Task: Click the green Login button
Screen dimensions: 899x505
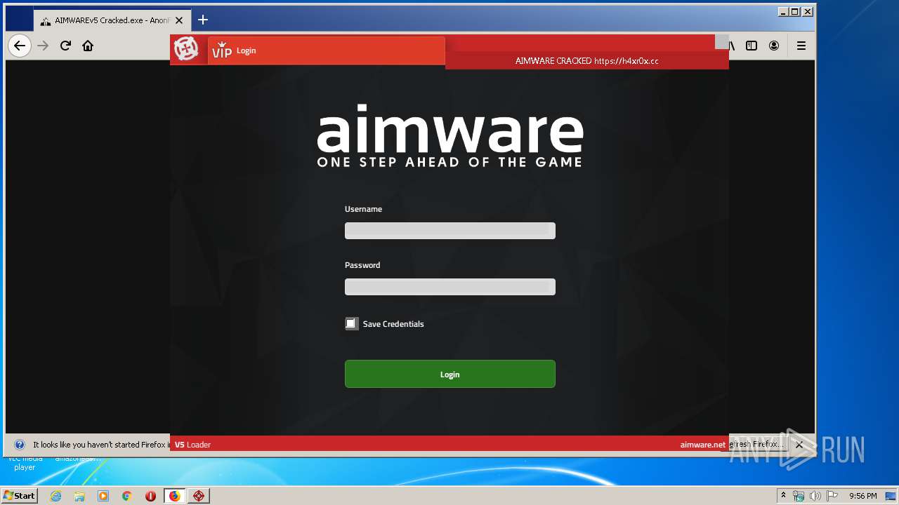Action: pos(450,374)
